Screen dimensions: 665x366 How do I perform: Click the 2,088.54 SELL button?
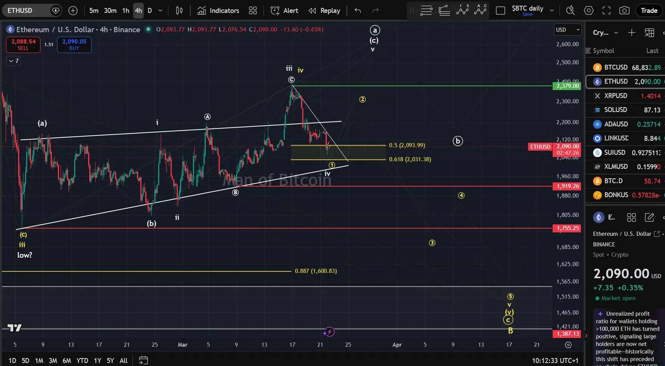[x=23, y=45]
